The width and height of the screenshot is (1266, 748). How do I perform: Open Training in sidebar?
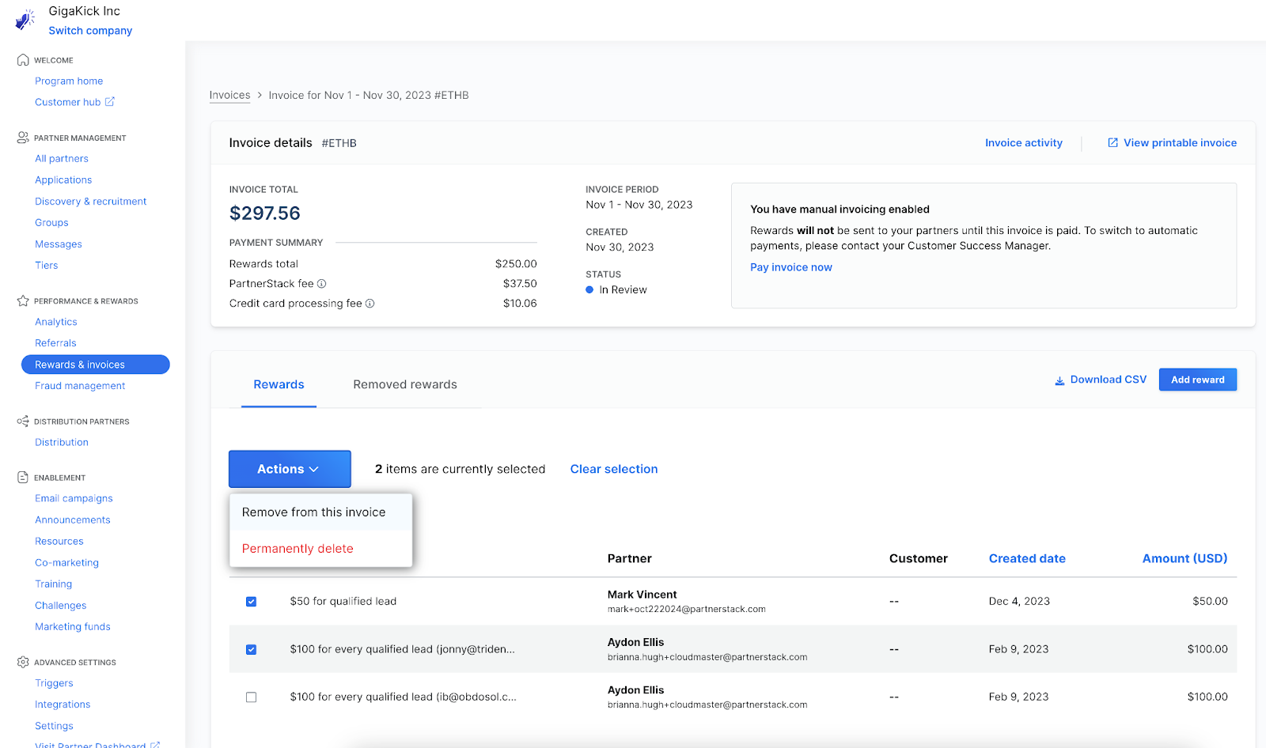pos(54,584)
